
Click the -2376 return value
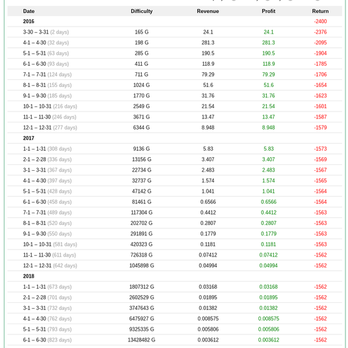point(320,32)
